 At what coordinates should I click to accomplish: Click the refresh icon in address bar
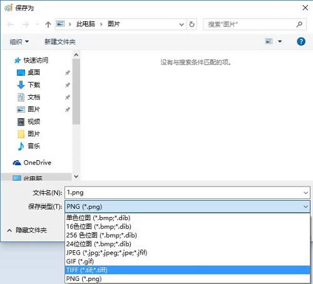[x=192, y=24]
